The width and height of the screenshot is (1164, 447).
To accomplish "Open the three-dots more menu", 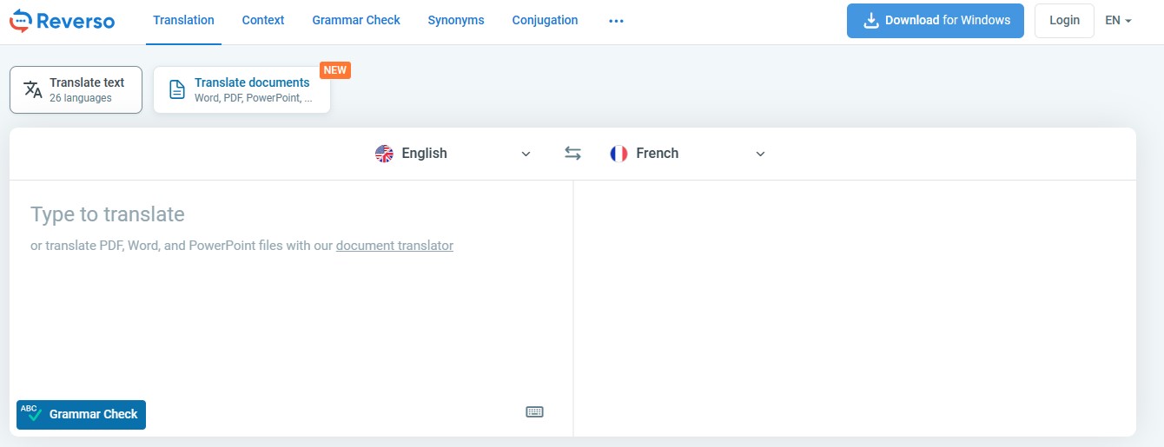I will pyautogui.click(x=617, y=21).
